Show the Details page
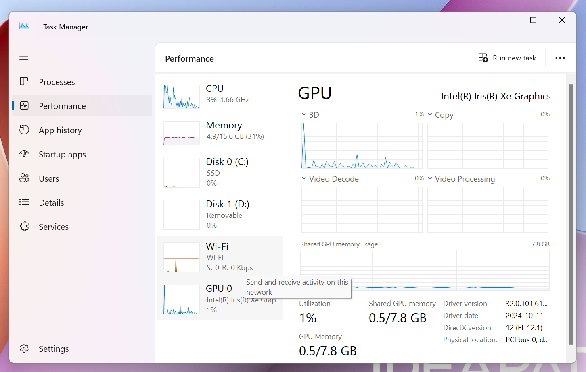Image resolution: width=586 pixels, height=372 pixels. 82,203
